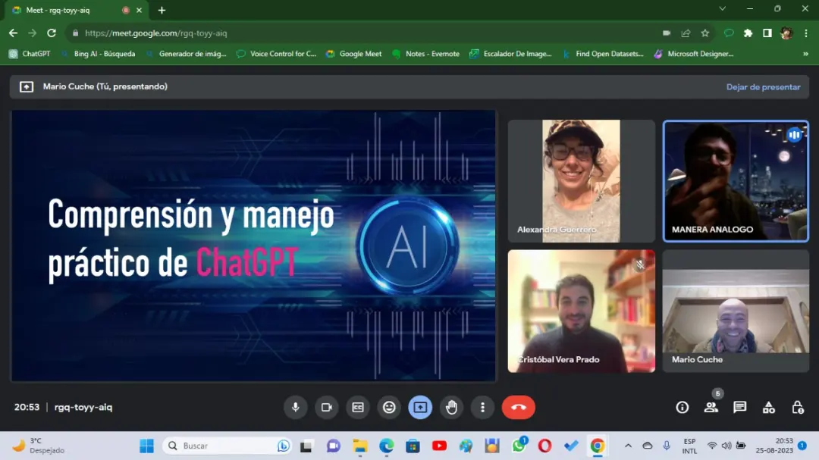819x460 pixels.
Task: Open Microsoft Designer... bookmark
Action: [693, 54]
